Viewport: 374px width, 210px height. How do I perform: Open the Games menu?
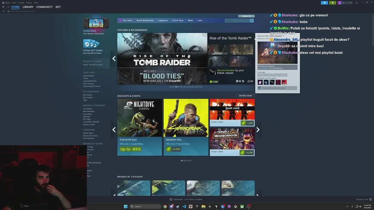tap(29, 3)
